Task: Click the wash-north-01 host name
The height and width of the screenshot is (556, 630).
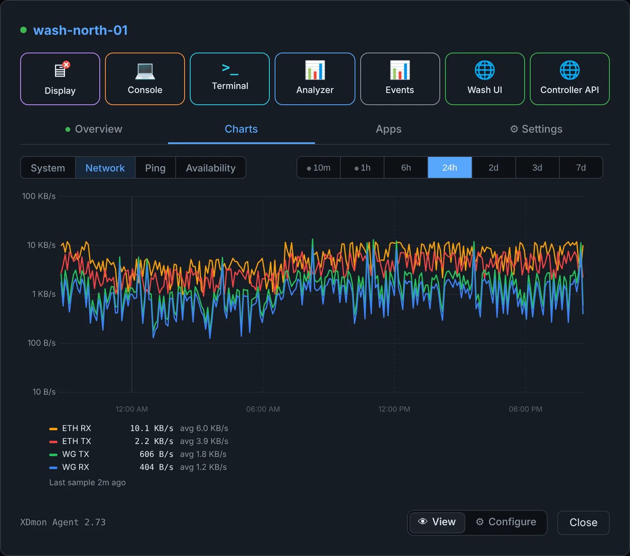Action: click(x=80, y=30)
